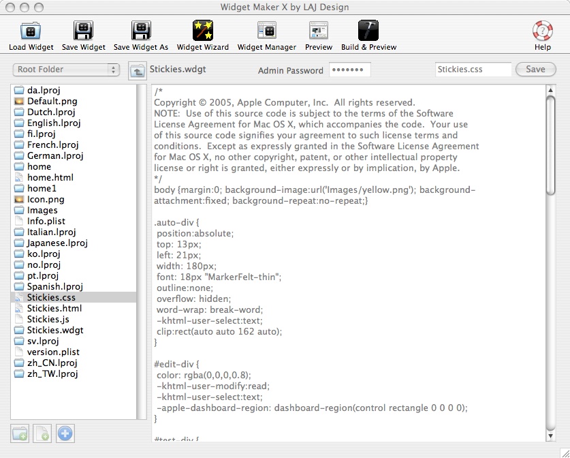570x458 pixels.
Task: Open the Widget Wizard
Action: [202, 31]
